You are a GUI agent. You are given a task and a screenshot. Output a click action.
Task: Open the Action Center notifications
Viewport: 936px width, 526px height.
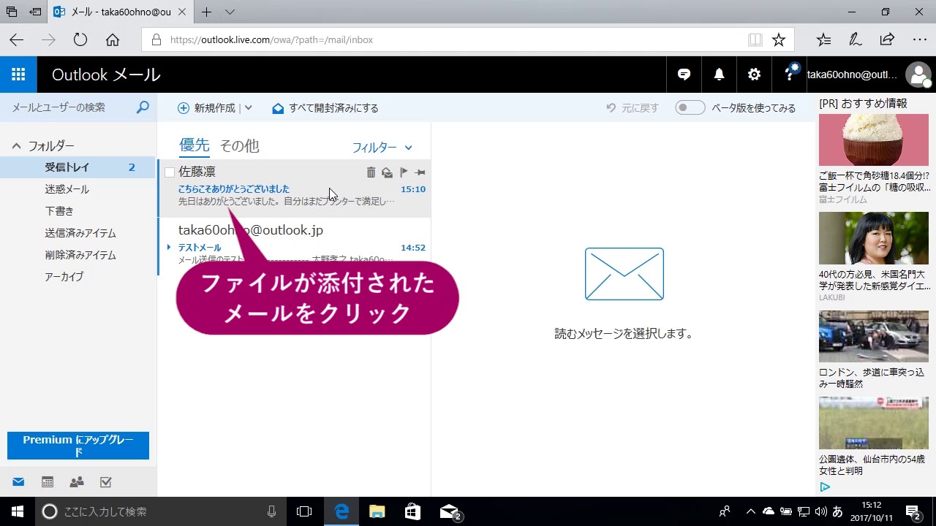tap(913, 511)
